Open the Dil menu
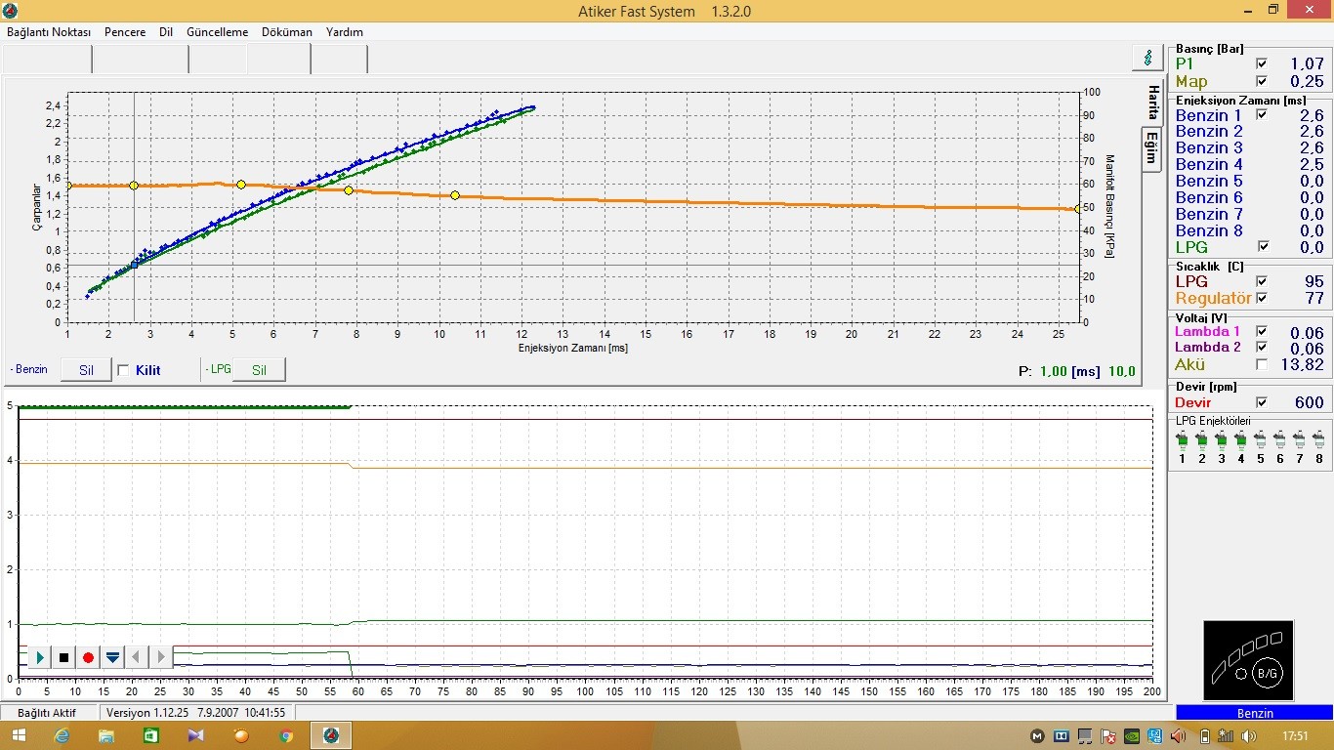Screen dimensions: 1334x750 click(x=166, y=32)
